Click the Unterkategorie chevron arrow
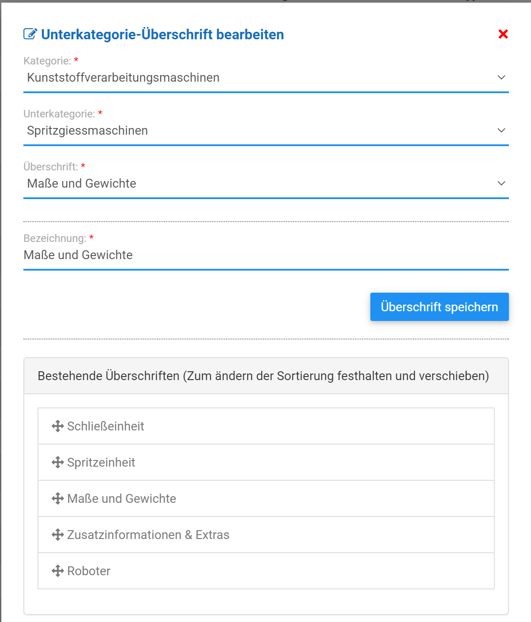Image resolution: width=531 pixels, height=622 pixels. [x=501, y=131]
